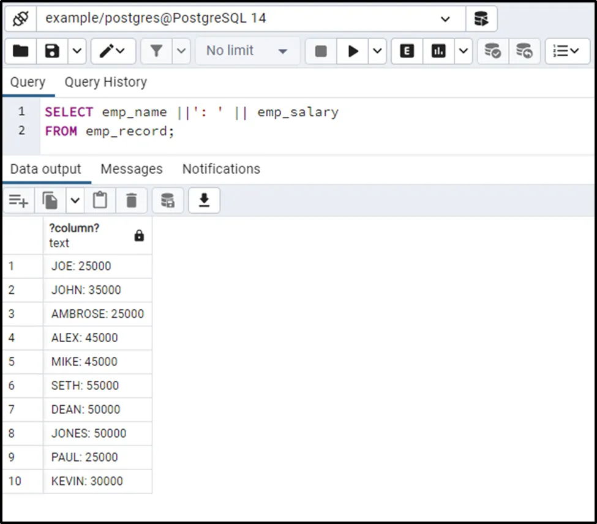Click the Explain (E) icon
This screenshot has width=597, height=524.
tap(407, 51)
